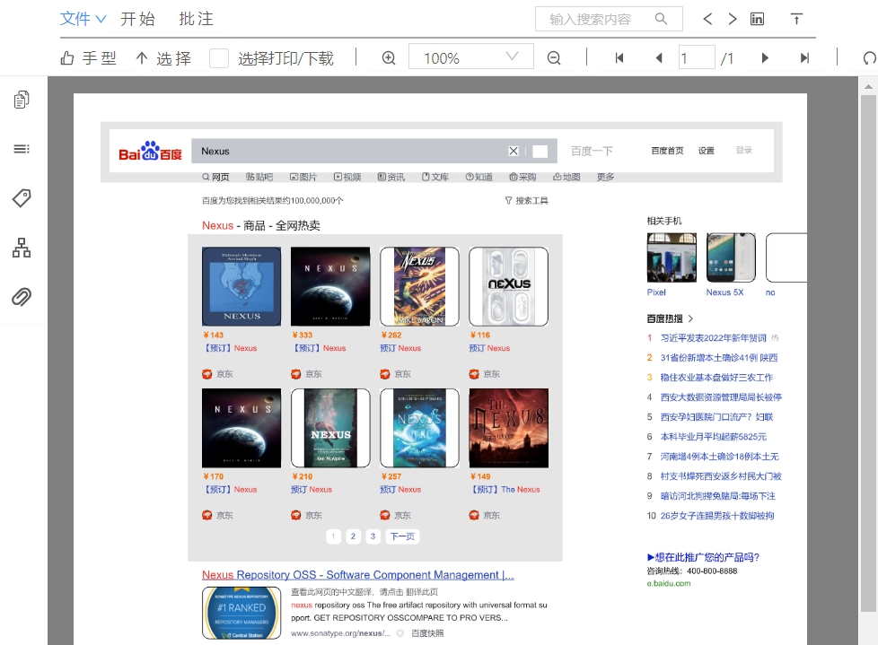
Task: Open the ¥262 Mike Baron Nexus cover
Action: (419, 286)
